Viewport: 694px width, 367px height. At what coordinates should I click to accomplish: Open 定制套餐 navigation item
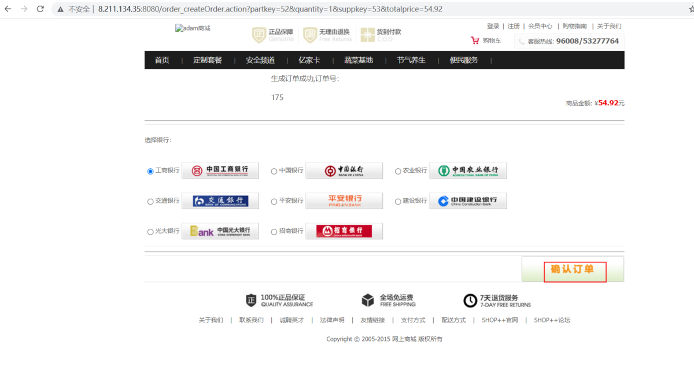pyautogui.click(x=208, y=60)
